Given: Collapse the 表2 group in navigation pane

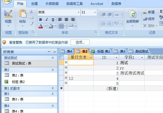Looking at the screenshot, I should pos(53,70).
